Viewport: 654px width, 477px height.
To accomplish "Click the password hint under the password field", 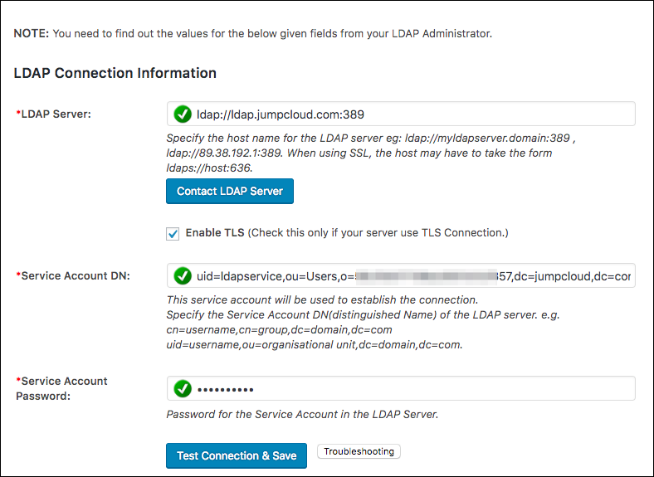I will 302,414.
